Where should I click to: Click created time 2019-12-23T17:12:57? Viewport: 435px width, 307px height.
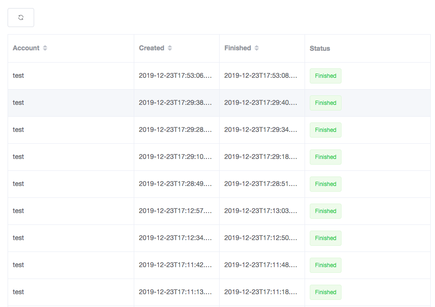point(176,211)
